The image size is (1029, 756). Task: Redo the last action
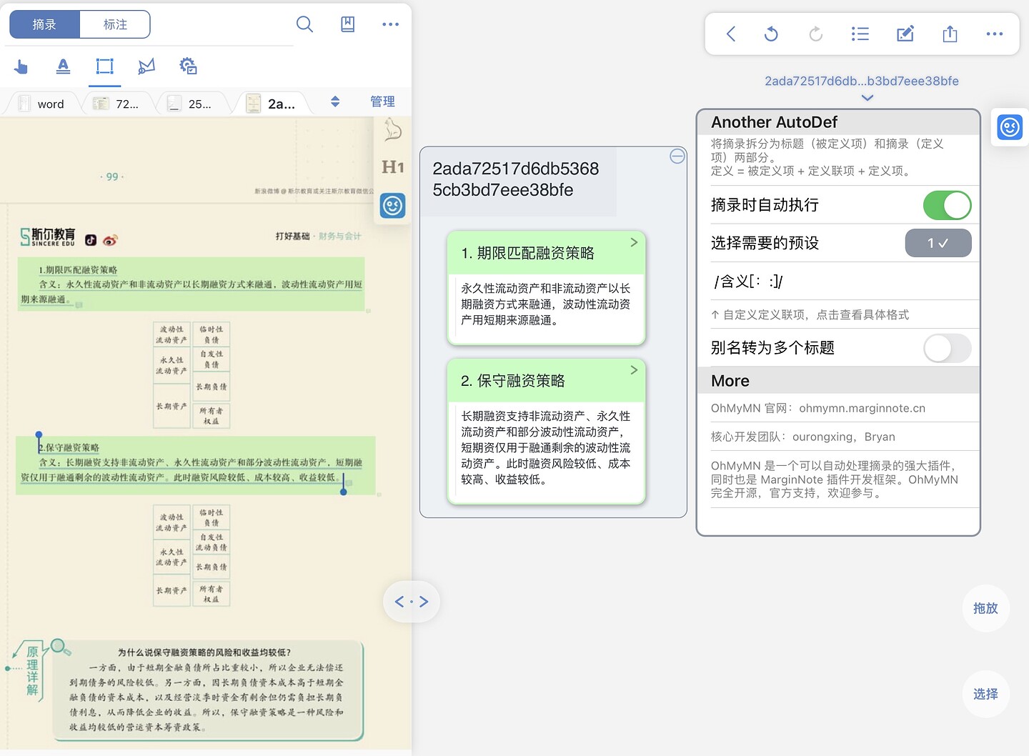tap(815, 34)
